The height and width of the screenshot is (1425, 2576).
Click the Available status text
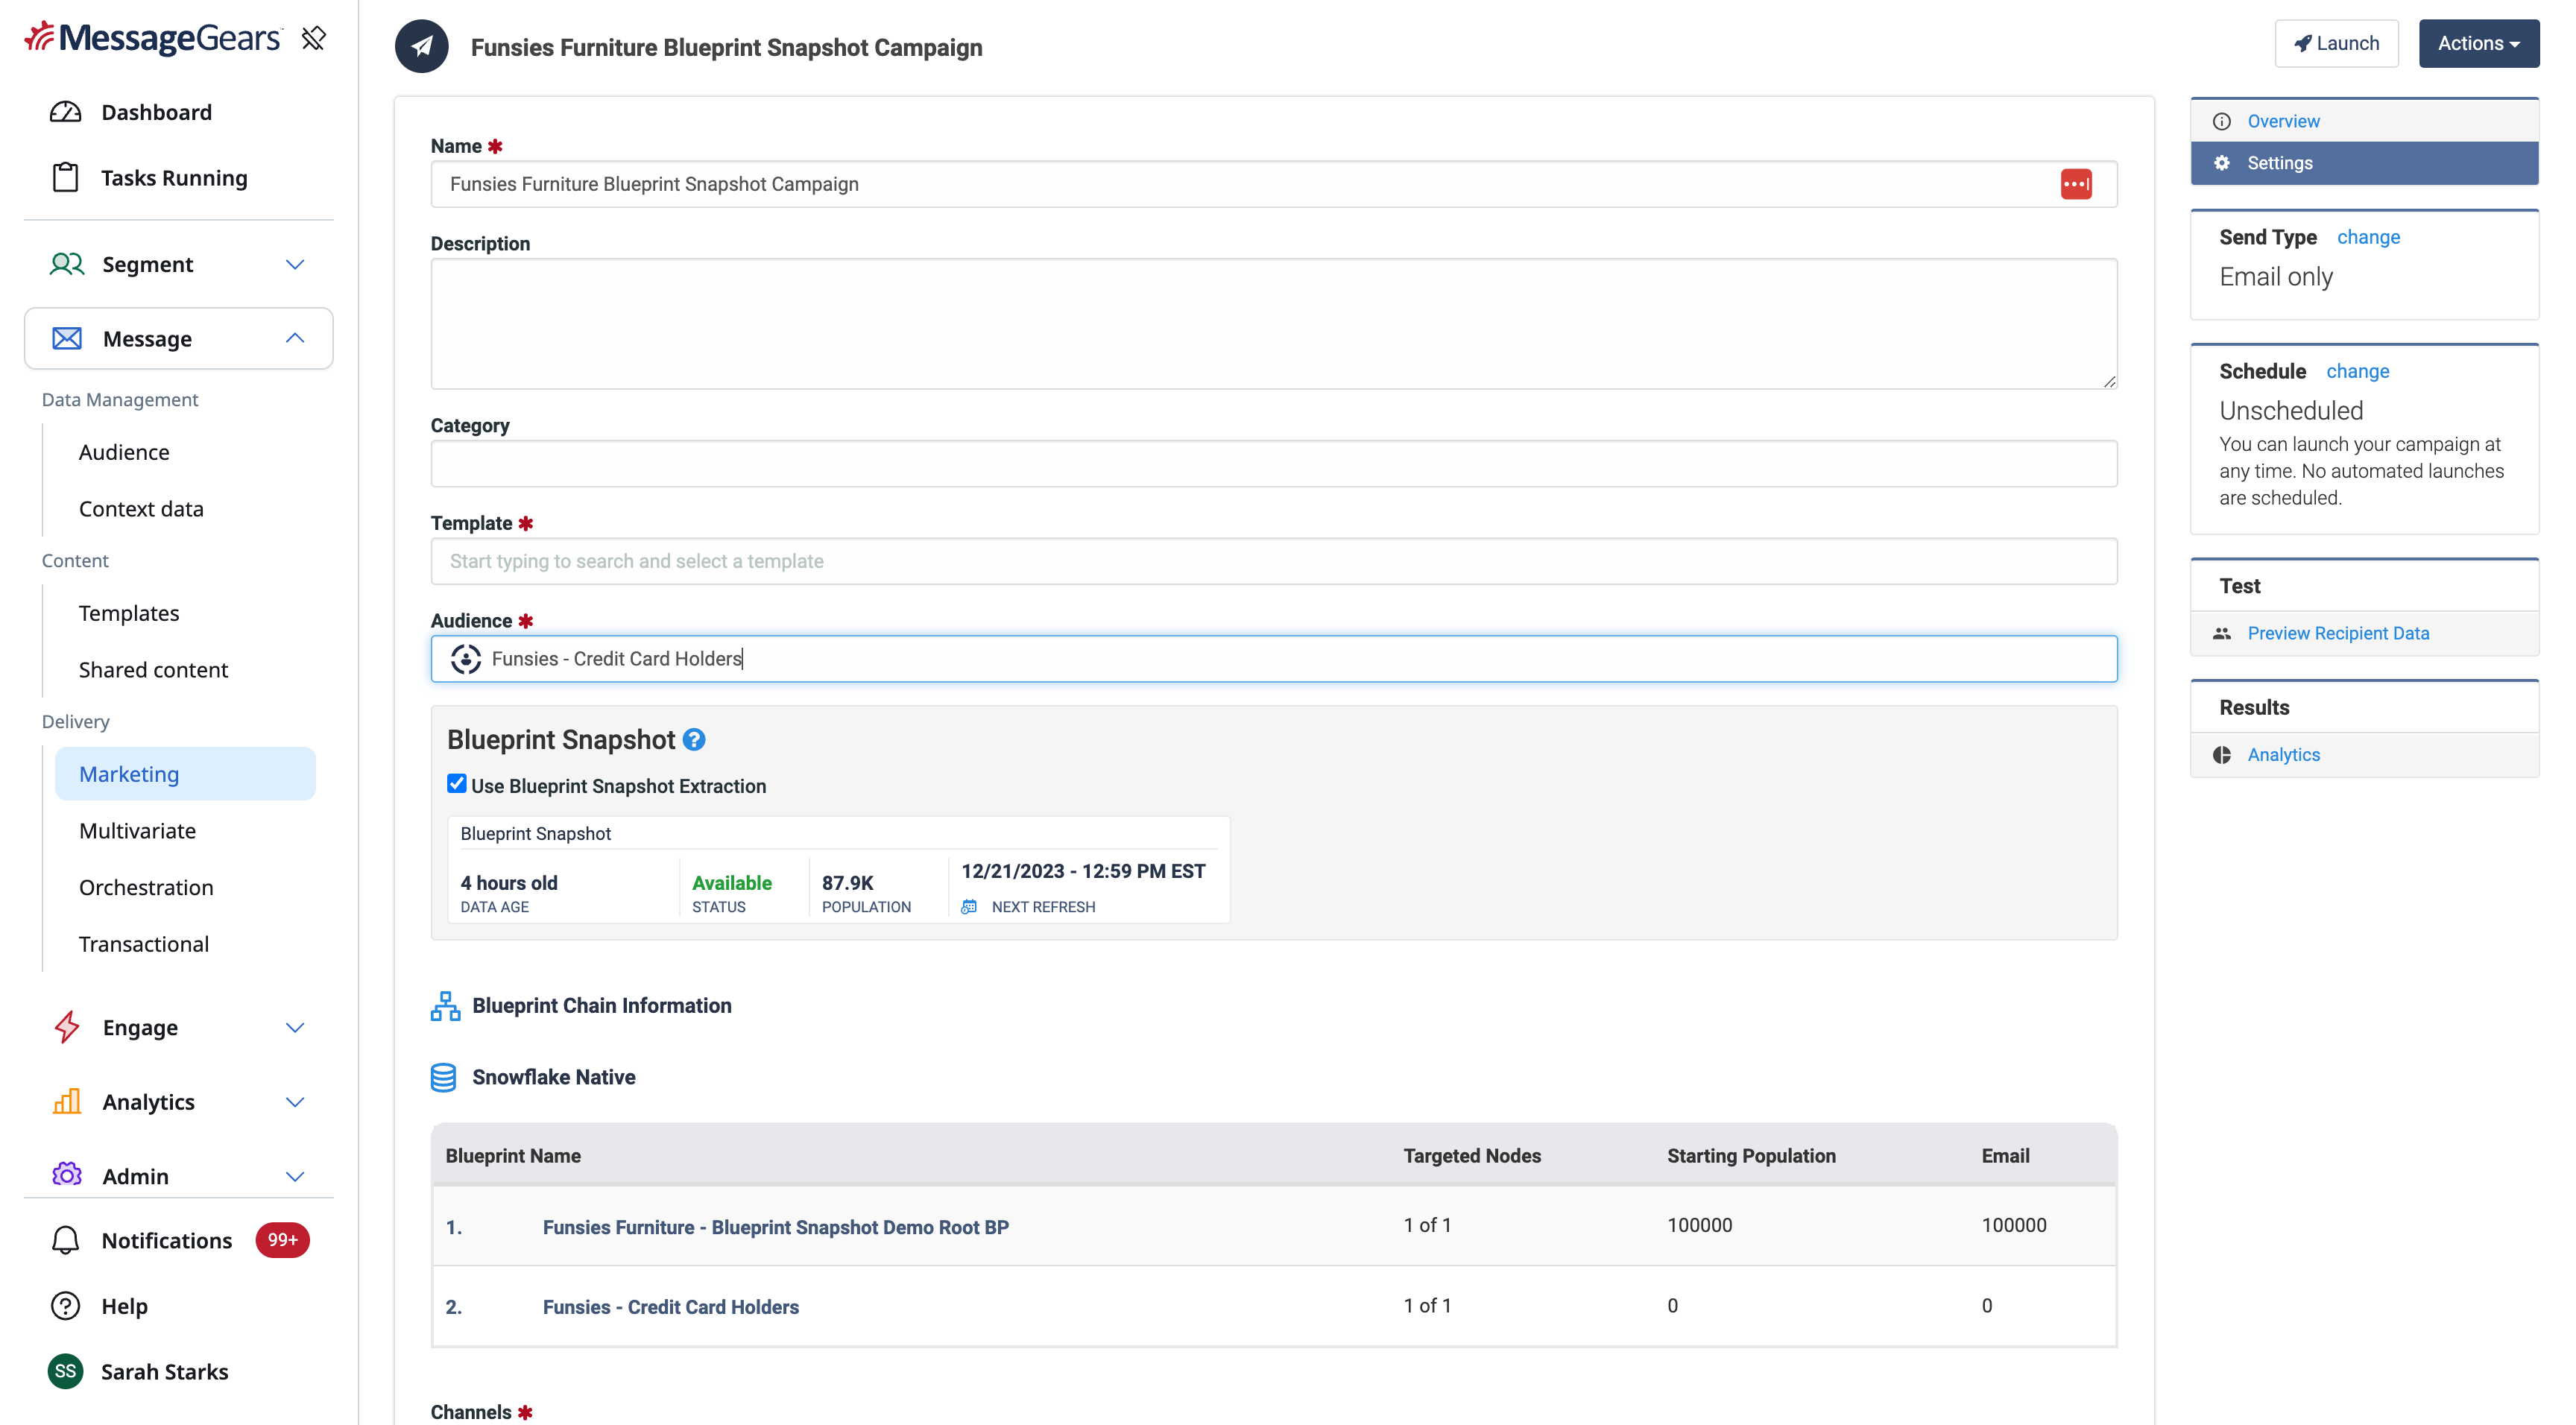[x=732, y=884]
